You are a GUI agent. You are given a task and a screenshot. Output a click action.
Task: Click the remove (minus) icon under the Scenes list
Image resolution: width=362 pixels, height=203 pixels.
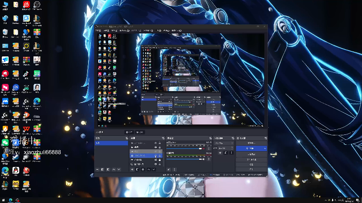click(97, 170)
